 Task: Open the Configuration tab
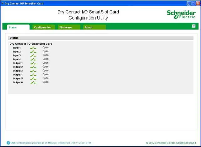43,27
